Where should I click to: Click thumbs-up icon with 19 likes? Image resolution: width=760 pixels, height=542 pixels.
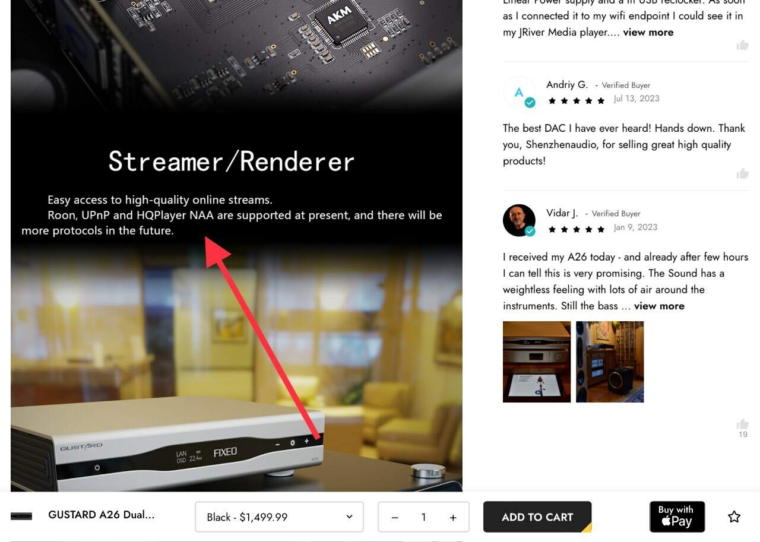[742, 424]
